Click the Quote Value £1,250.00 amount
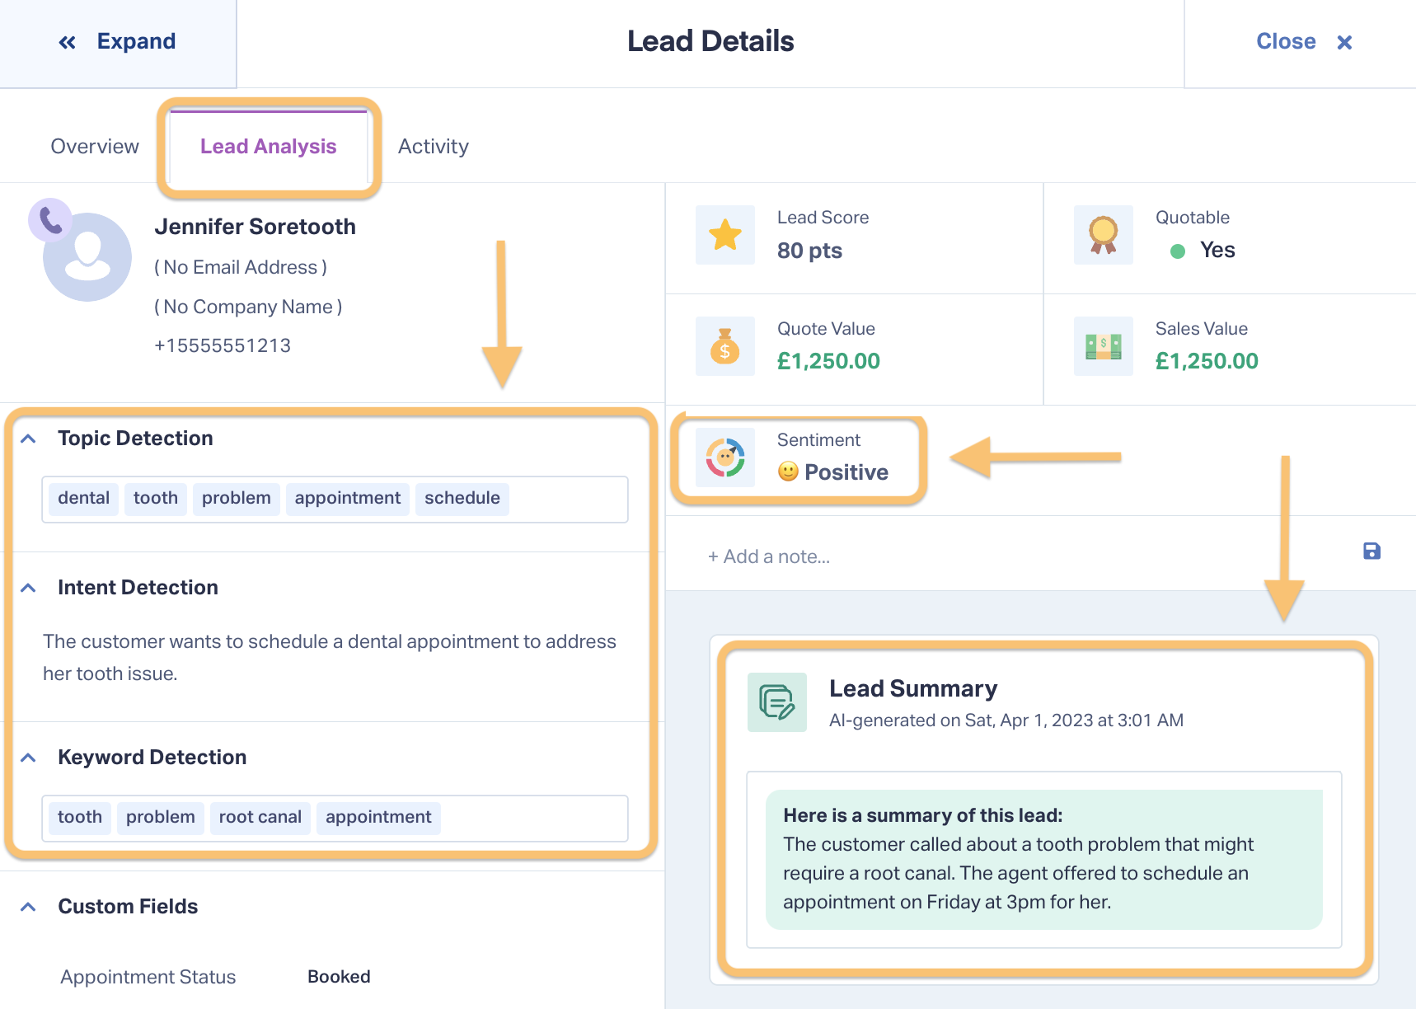Image resolution: width=1416 pixels, height=1009 pixels. click(828, 361)
